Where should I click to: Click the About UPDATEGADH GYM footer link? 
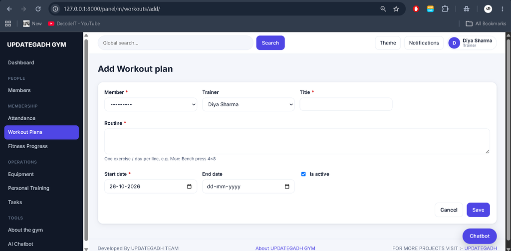pos(285,248)
